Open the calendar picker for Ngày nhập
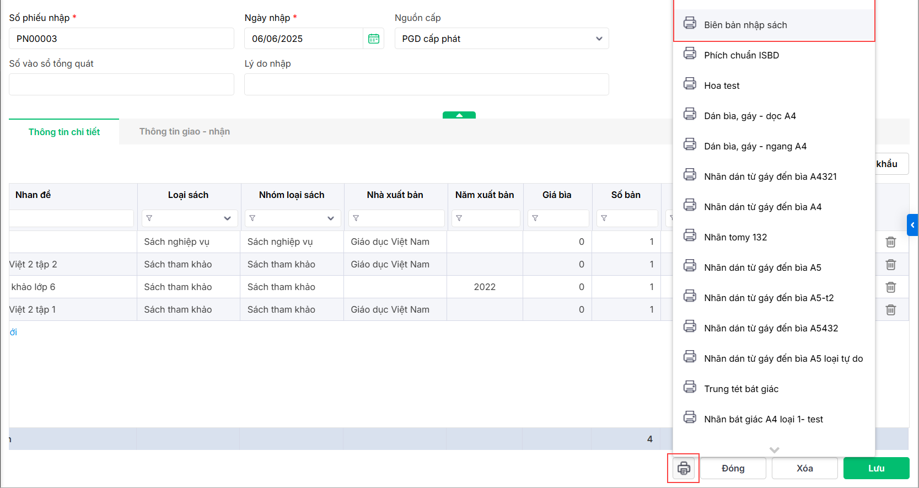 pos(374,39)
